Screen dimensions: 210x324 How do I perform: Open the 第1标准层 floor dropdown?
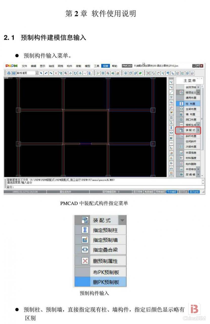37,73
